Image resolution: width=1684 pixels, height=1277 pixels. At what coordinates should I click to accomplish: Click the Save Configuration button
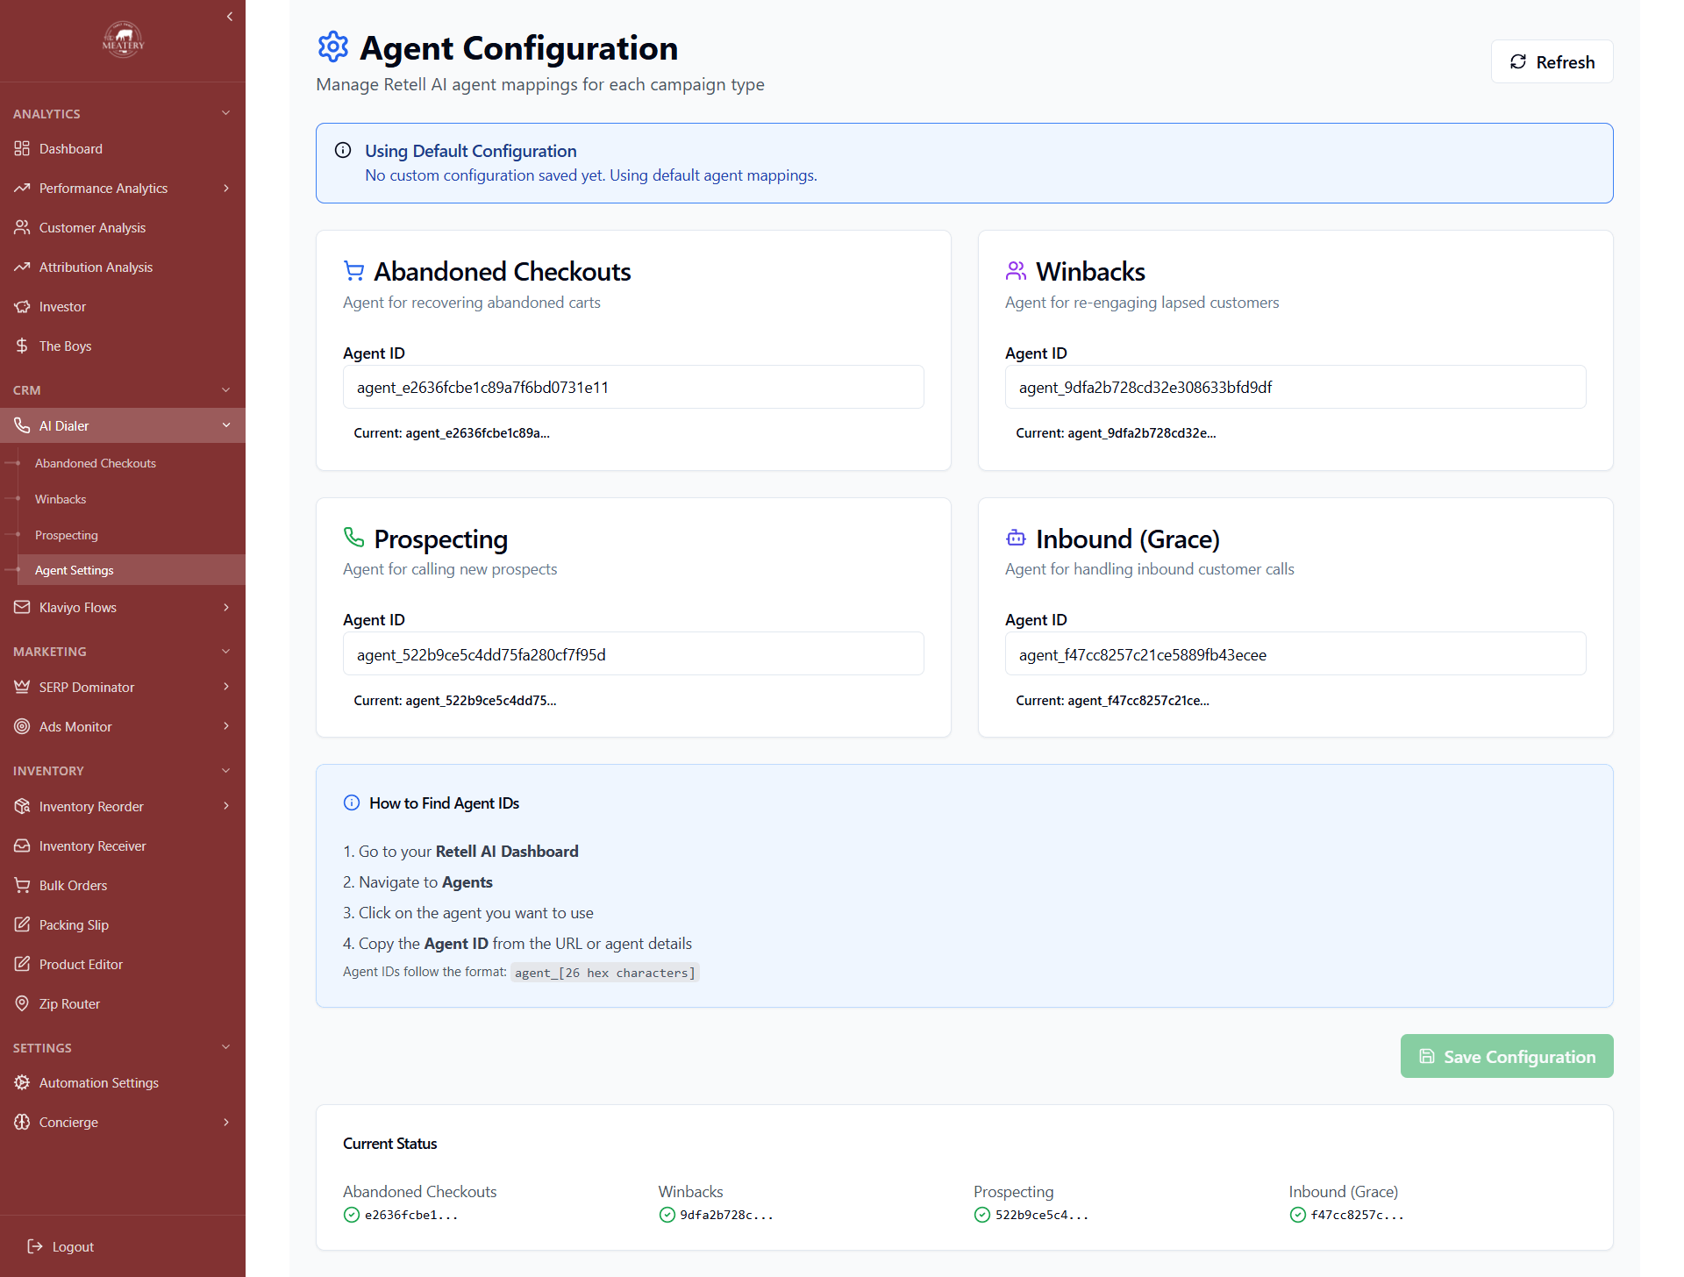pyautogui.click(x=1506, y=1056)
